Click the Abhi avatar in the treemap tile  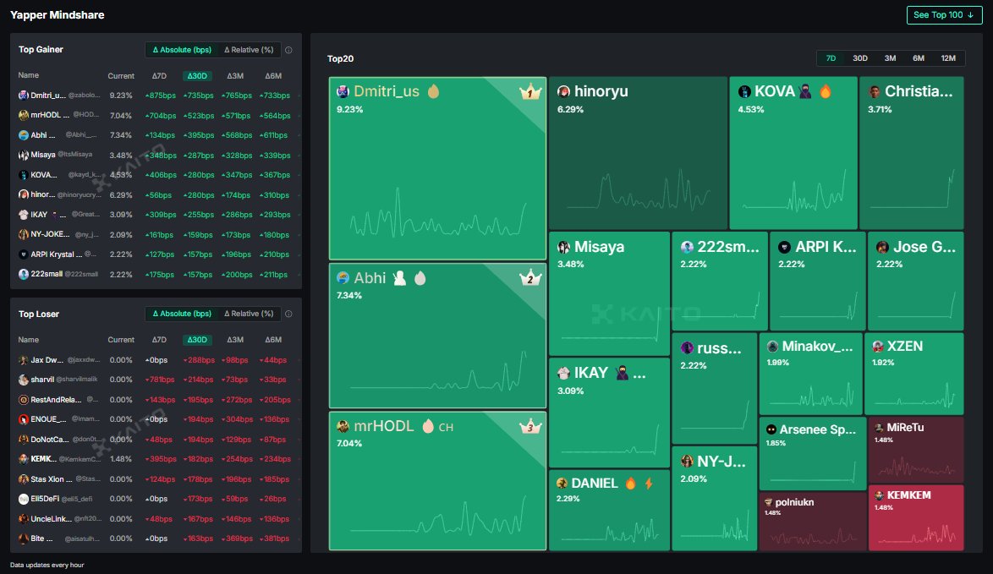click(x=343, y=278)
